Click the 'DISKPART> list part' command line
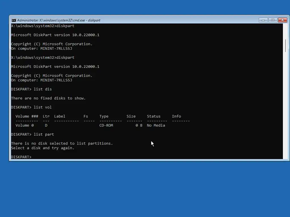Screen dimensions: 290x217 point(33,134)
